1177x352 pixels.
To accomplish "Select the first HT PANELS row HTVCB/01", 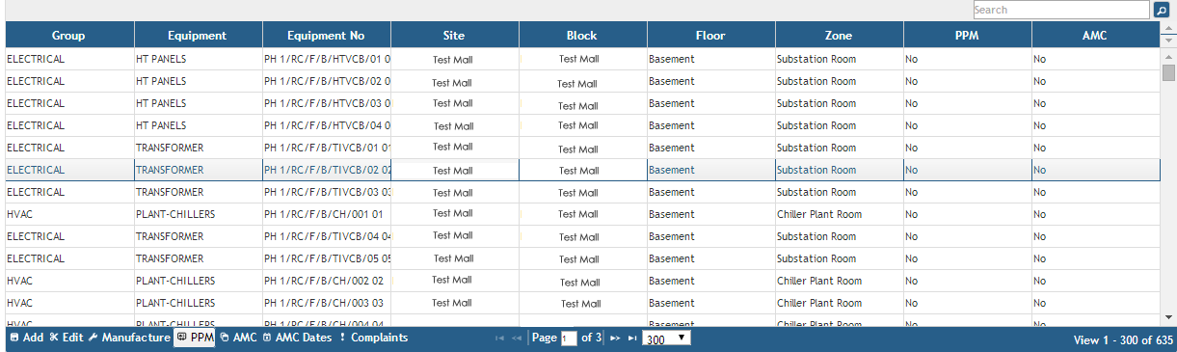I will (582, 59).
